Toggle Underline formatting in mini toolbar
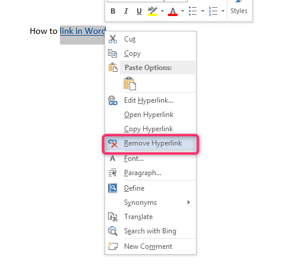Image resolution: width=304 pixels, height=269 pixels. (x=139, y=11)
